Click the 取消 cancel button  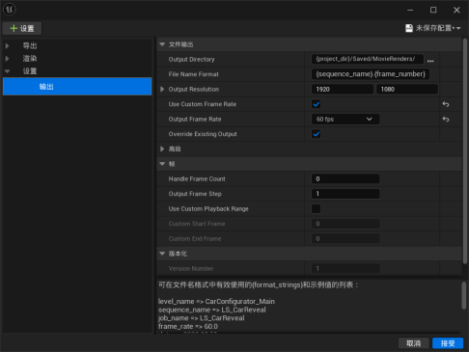pyautogui.click(x=413, y=343)
